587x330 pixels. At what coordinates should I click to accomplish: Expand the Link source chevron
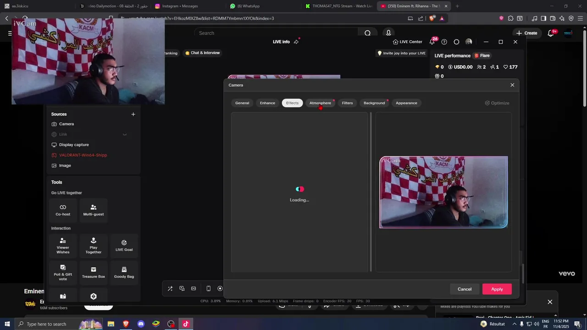[124, 134]
